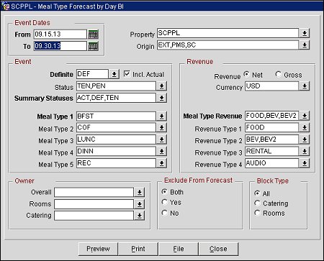Select Catering under Block Type
Screen dimensions: 324x261
(x=257, y=203)
